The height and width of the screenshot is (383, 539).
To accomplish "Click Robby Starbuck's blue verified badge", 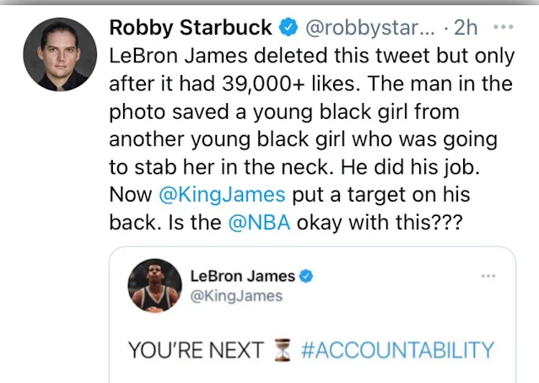I will pos(288,29).
